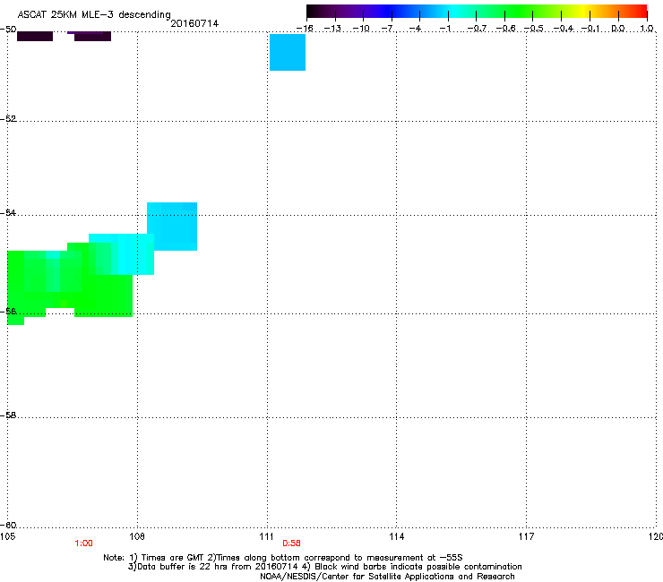Click the date label 20160714
Image resolution: width=663 pixels, height=582 pixels.
[194, 23]
